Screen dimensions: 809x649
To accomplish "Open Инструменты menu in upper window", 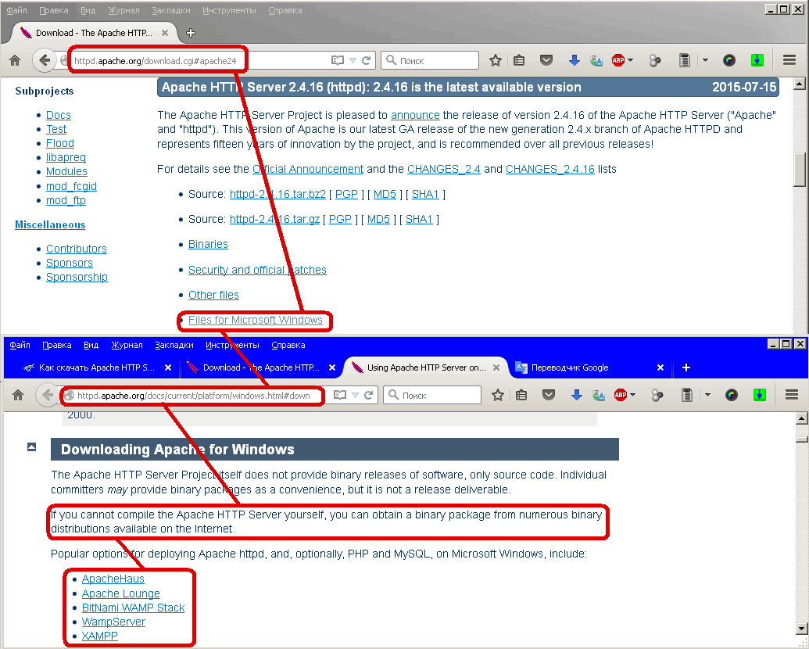I will (x=229, y=10).
